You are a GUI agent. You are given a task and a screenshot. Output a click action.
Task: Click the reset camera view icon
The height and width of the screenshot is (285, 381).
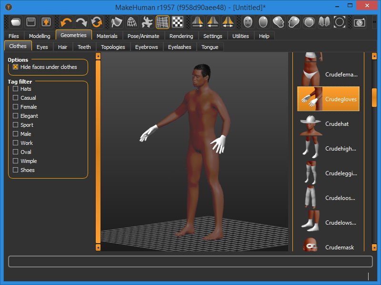[x=340, y=22]
